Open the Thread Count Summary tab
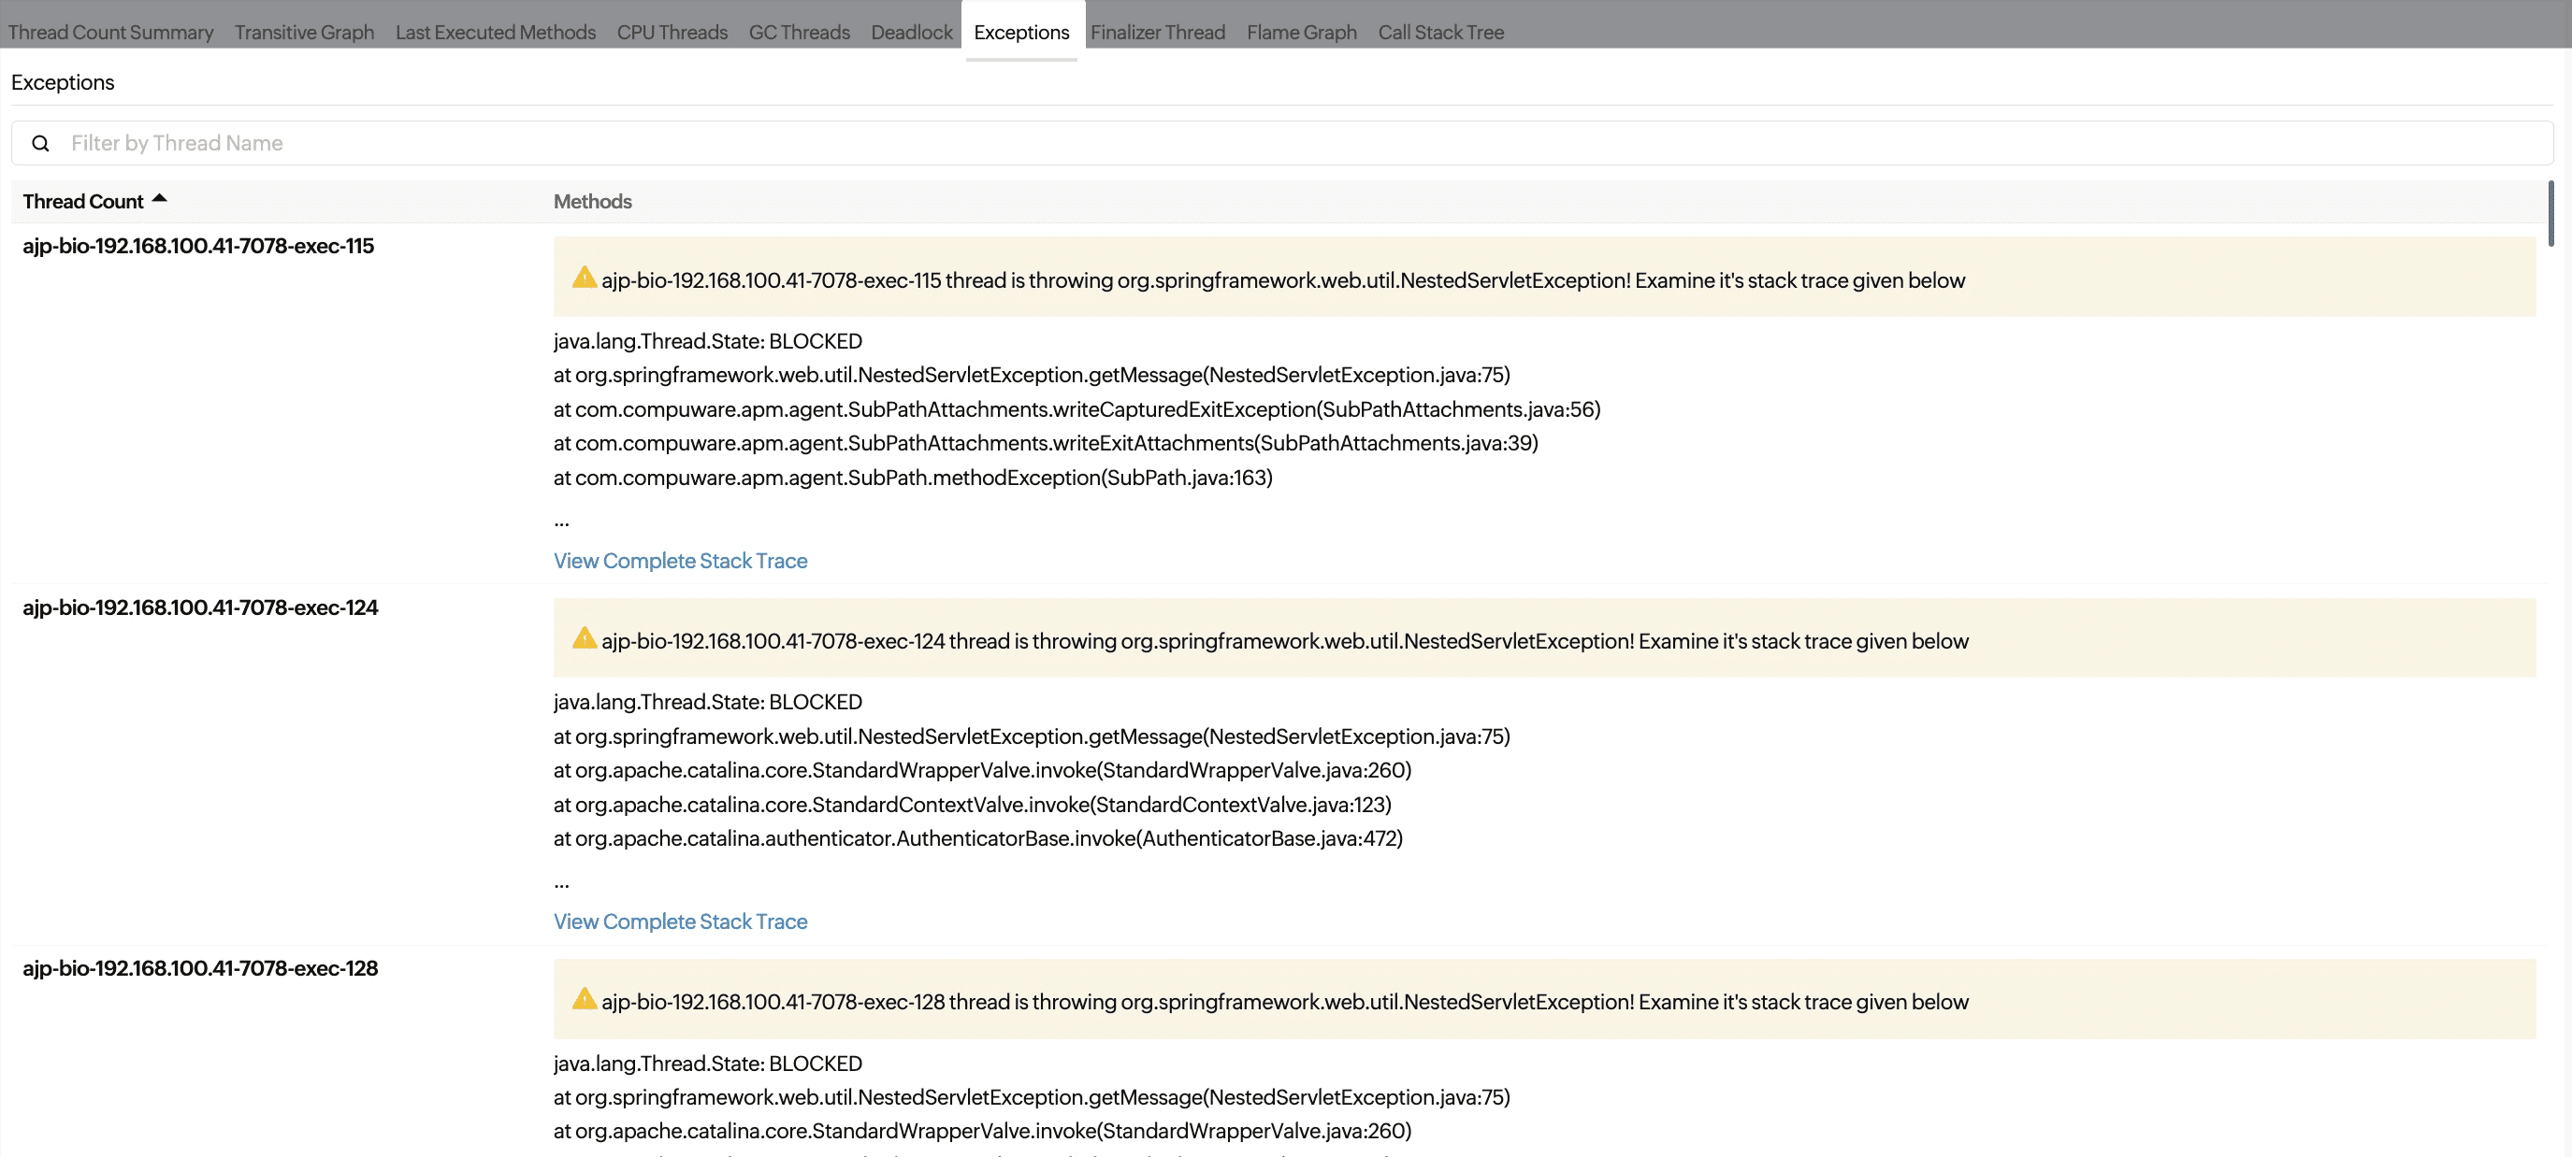The width and height of the screenshot is (2572, 1157). click(109, 32)
